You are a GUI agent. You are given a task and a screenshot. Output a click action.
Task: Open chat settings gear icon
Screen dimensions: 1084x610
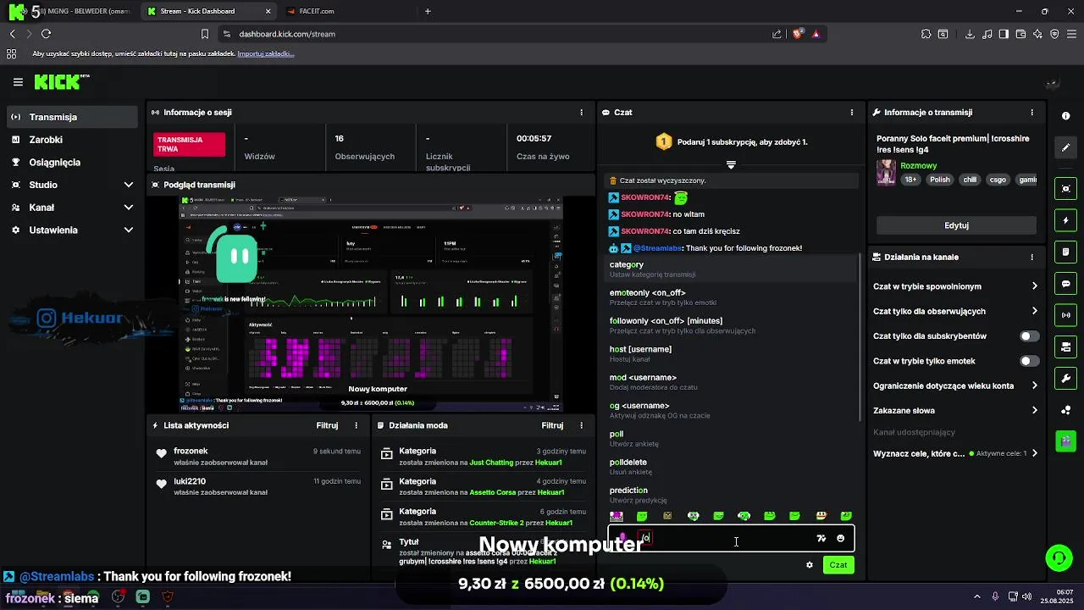(x=810, y=565)
